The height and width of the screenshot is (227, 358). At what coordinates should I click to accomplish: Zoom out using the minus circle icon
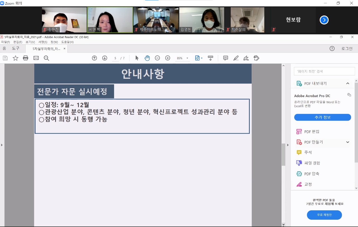(157, 58)
